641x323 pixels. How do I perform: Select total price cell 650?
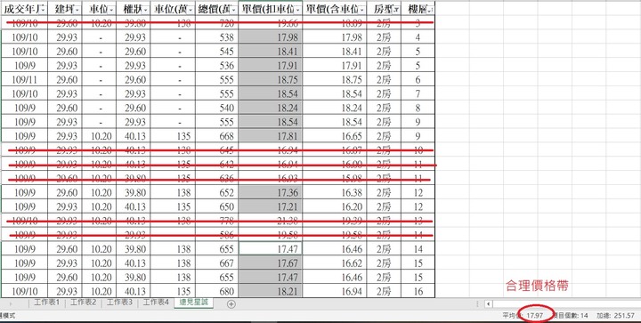(x=216, y=206)
